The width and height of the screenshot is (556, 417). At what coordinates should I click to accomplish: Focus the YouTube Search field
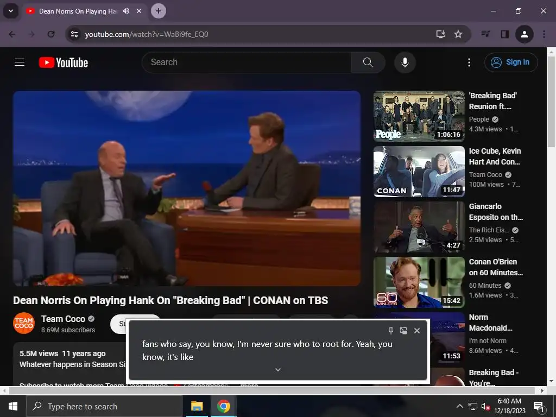pos(247,62)
